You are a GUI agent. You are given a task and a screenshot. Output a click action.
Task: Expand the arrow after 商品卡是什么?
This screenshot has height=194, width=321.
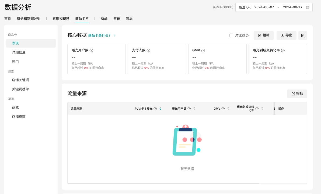[114, 35]
